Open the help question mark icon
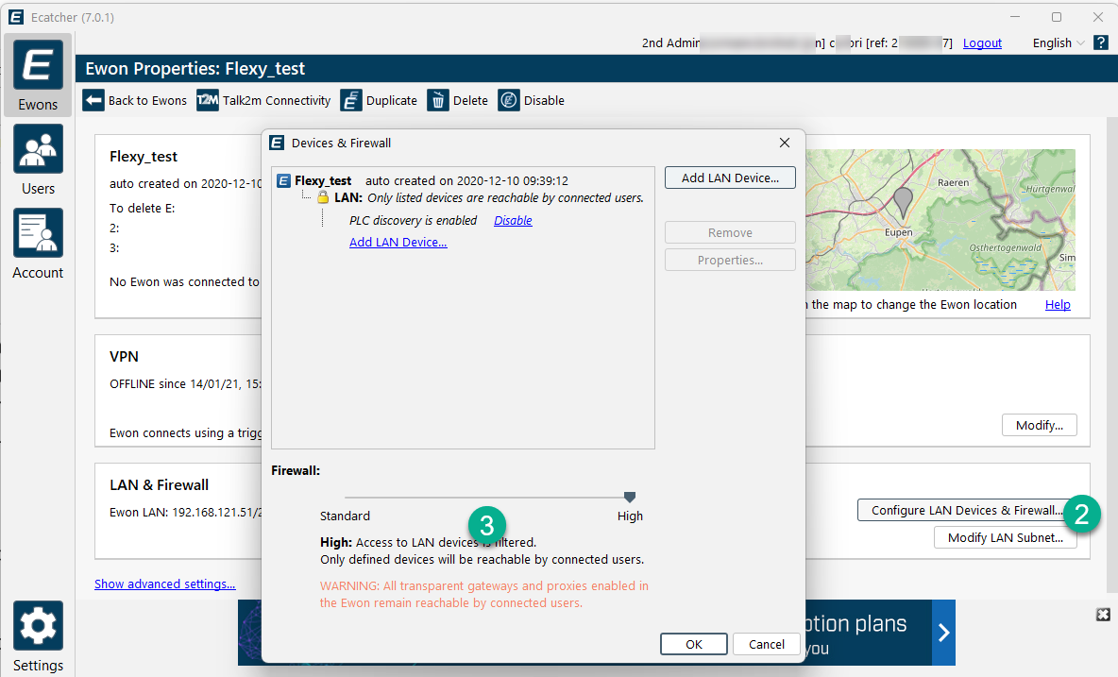 tap(1100, 42)
